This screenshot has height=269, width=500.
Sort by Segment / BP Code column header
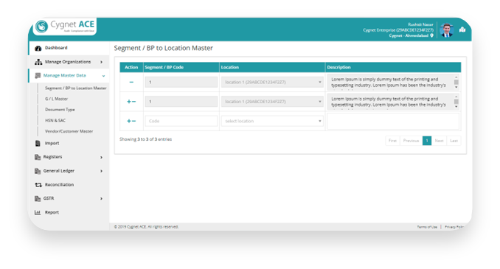[x=181, y=67]
